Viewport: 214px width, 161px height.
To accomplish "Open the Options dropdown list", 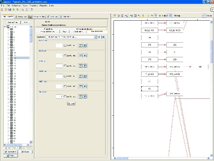I will (95, 37).
